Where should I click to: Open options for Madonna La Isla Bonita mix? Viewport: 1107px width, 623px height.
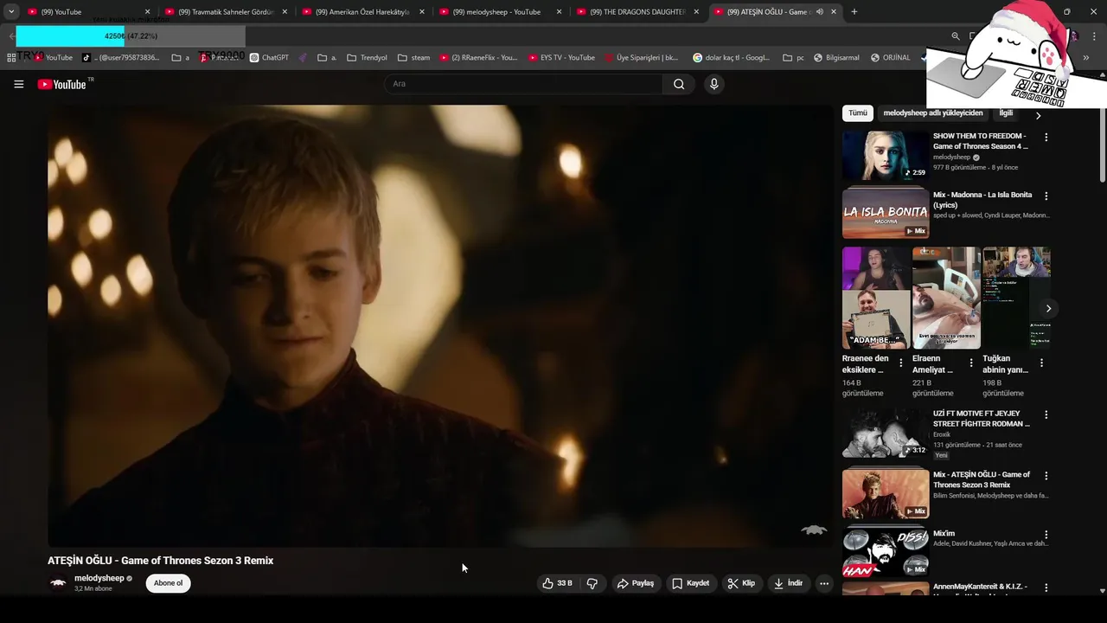point(1046,196)
